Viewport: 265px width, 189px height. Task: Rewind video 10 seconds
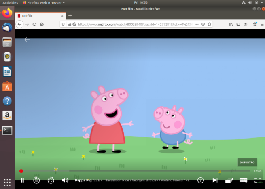(x=36, y=180)
